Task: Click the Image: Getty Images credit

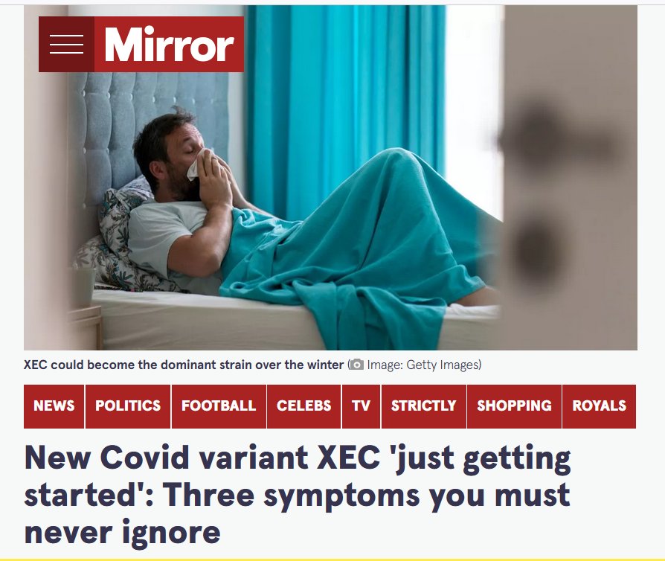Action: coord(424,365)
